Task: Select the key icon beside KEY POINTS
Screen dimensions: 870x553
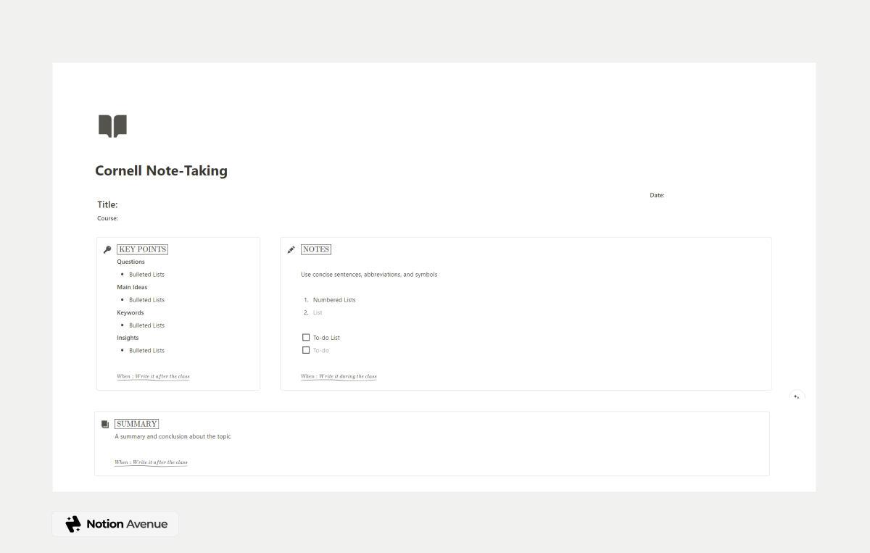Action: (x=107, y=249)
